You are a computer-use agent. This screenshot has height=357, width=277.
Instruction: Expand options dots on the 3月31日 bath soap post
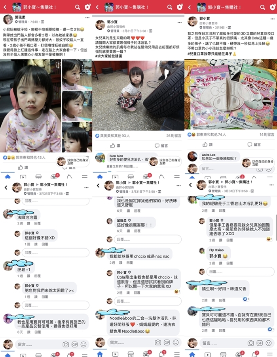(x=180, y=23)
